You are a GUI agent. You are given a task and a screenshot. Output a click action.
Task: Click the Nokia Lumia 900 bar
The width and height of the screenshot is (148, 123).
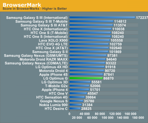click(75, 105)
